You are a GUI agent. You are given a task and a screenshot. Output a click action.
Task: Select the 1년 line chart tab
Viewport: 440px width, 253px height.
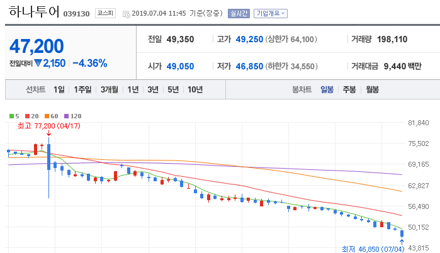coord(133,90)
